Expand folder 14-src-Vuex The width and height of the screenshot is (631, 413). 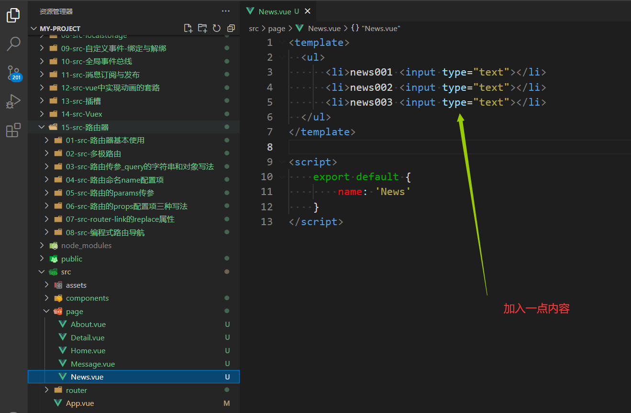coord(134,114)
